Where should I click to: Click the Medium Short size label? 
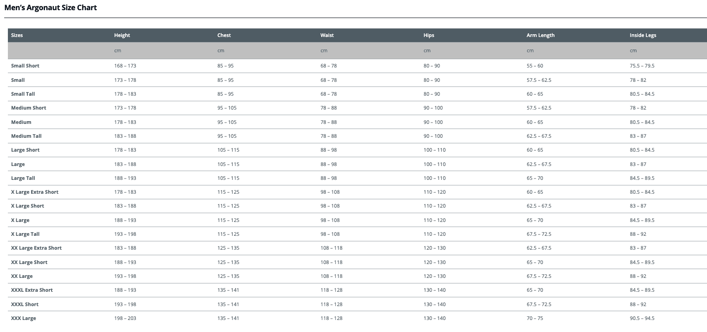pos(29,108)
